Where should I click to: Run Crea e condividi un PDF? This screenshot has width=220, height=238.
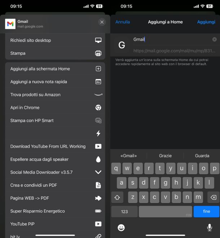(x=55, y=185)
